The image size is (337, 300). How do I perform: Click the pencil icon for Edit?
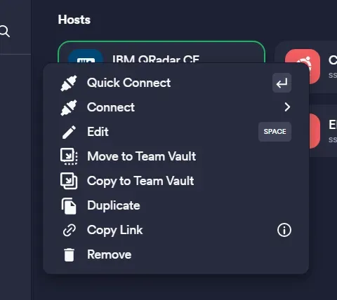click(69, 132)
